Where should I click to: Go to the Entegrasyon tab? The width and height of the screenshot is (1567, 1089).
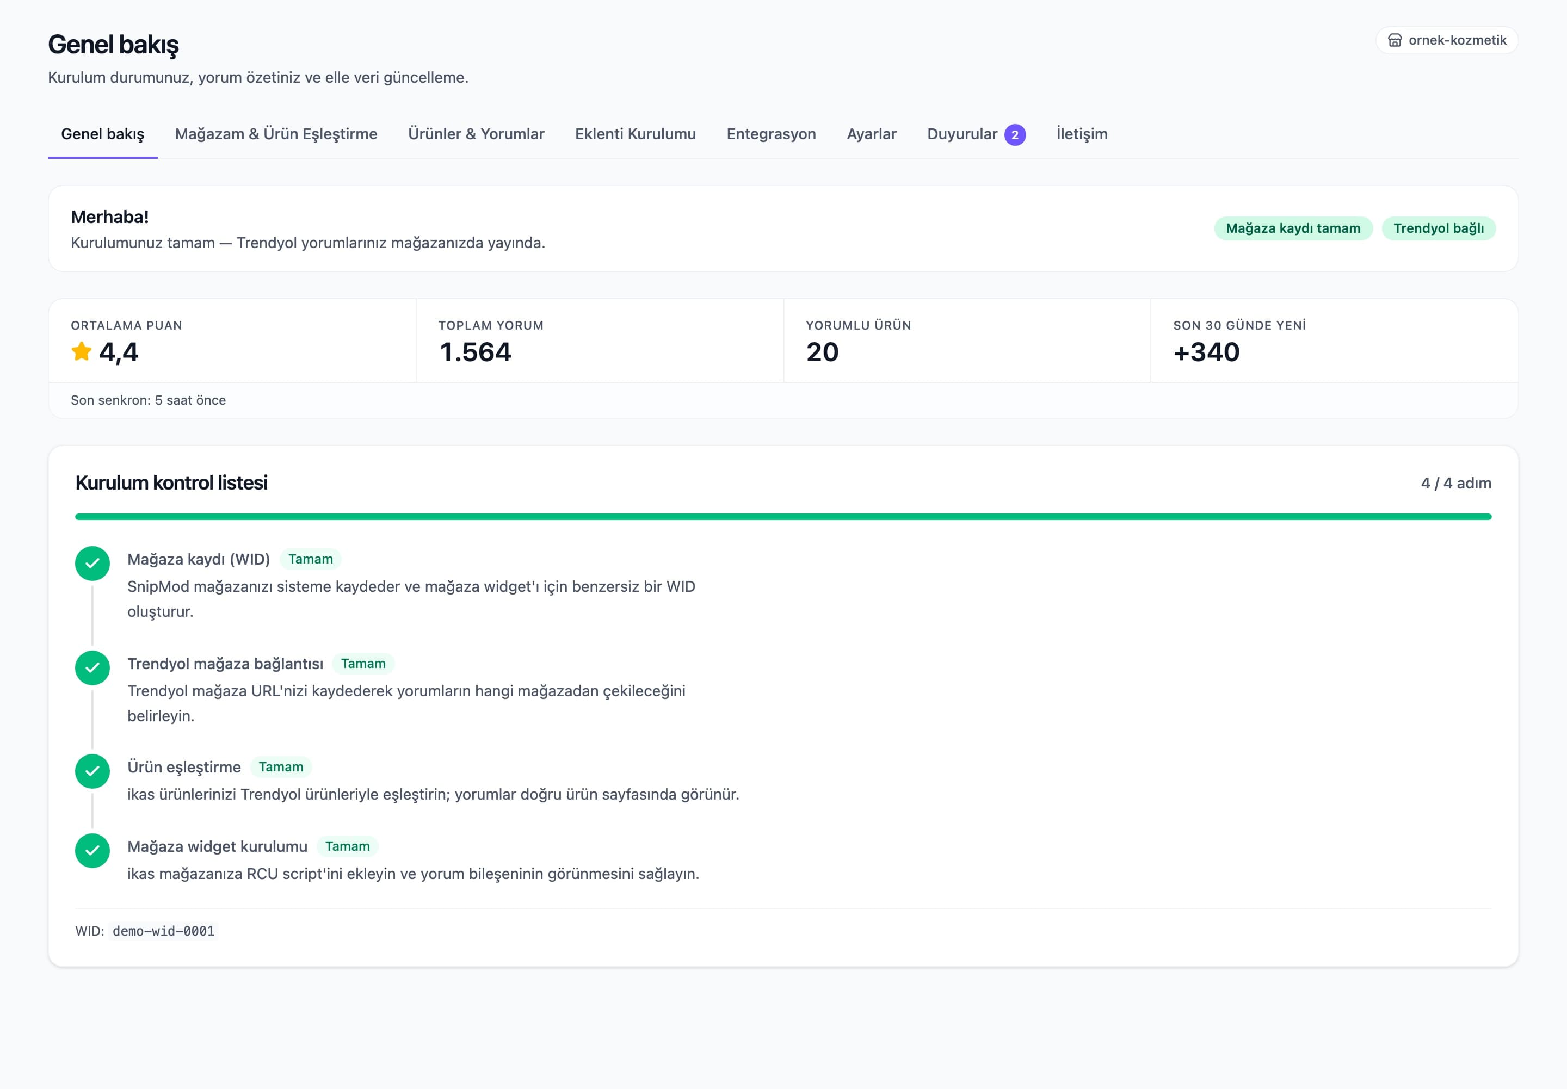coord(770,134)
